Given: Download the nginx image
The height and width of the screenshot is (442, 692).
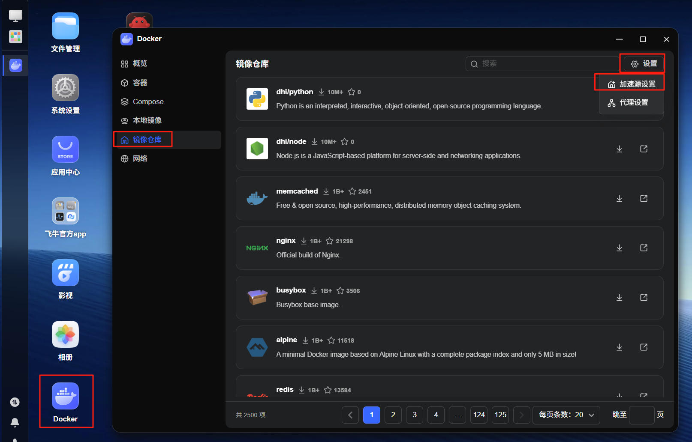Looking at the screenshot, I should [619, 248].
